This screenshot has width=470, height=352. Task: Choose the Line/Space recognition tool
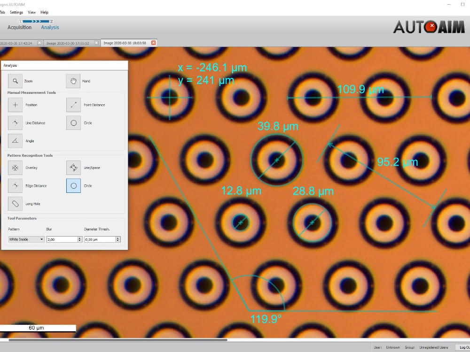[73, 168]
